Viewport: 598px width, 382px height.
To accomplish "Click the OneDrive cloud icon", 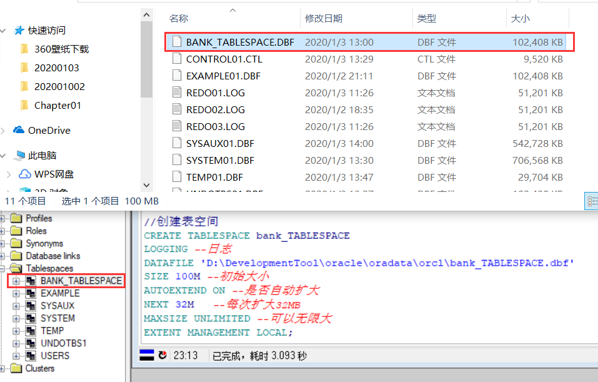I will tap(19, 130).
